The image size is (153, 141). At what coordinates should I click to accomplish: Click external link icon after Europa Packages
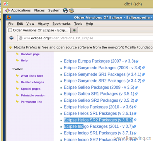[137, 61]
